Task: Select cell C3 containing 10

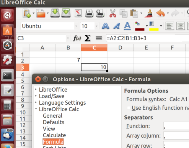Action: click(x=94, y=67)
